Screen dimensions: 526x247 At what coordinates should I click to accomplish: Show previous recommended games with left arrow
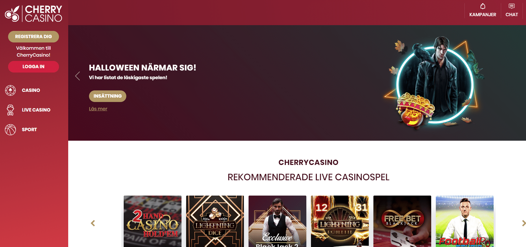pos(93,223)
